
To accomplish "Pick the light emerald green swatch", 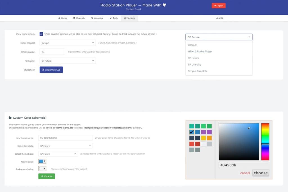I will click(x=203, y=126).
